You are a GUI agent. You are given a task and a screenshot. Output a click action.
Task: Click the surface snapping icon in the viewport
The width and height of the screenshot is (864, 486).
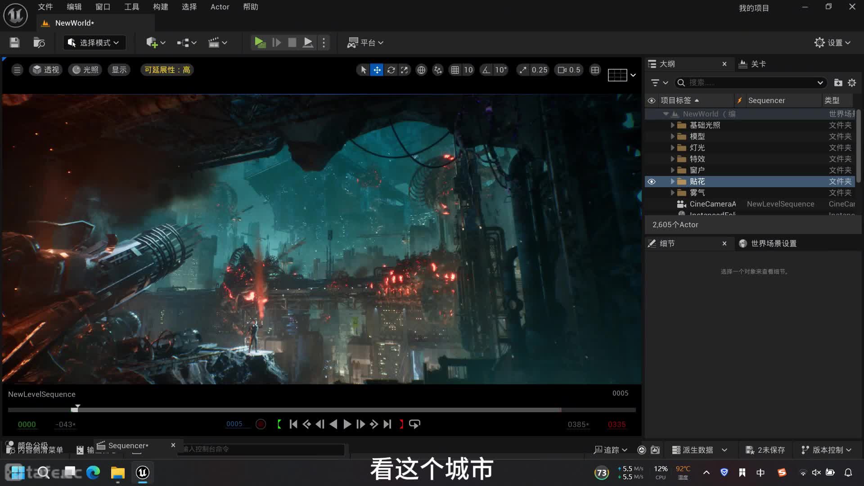click(x=438, y=70)
